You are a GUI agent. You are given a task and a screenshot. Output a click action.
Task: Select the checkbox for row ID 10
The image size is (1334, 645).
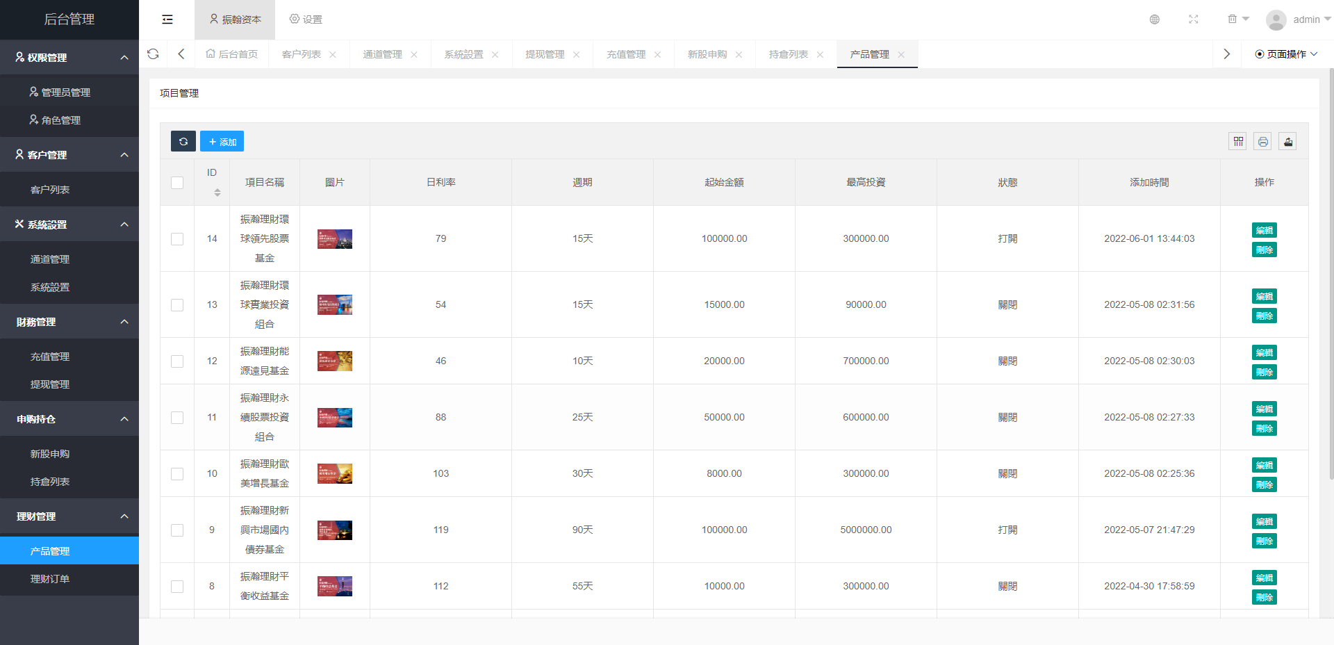177,474
